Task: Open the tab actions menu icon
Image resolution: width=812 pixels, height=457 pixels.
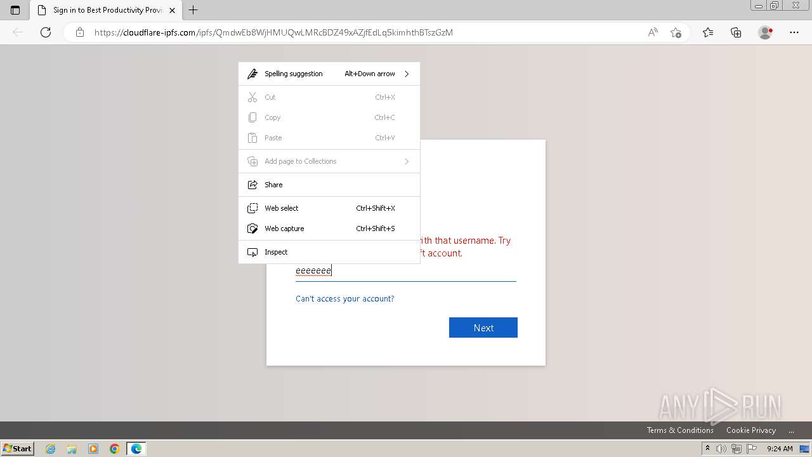Action: point(15,10)
